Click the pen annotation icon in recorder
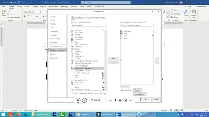 pyautogui.click(x=126, y=100)
